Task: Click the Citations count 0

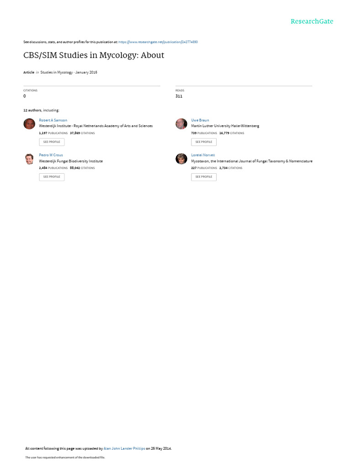Action: [25, 96]
